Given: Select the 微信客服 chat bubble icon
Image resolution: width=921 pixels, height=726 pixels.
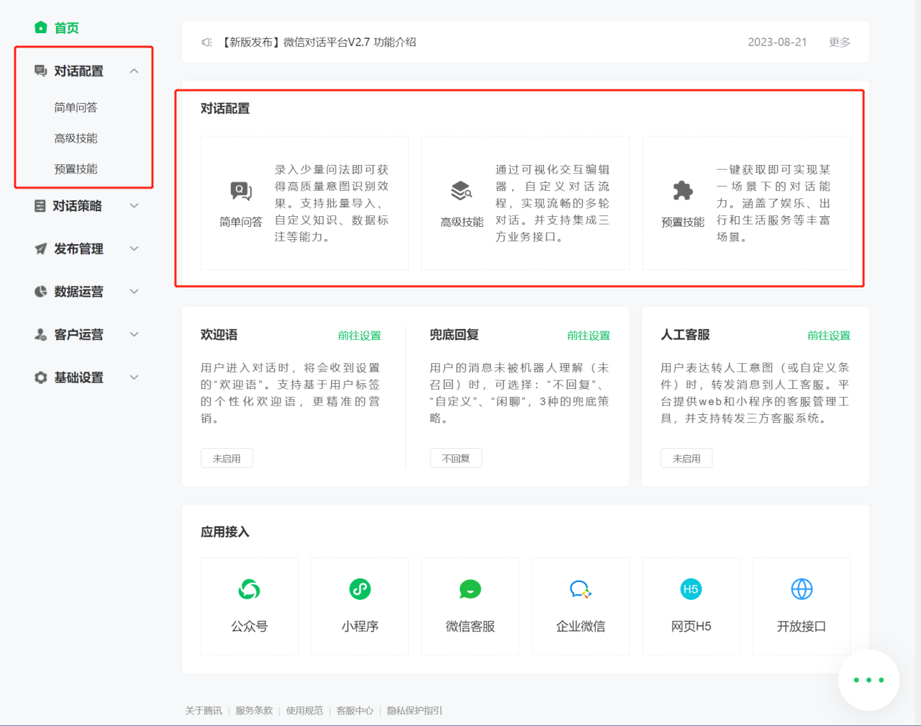Looking at the screenshot, I should pyautogui.click(x=470, y=590).
